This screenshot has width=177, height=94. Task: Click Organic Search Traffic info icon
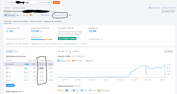[48, 28]
